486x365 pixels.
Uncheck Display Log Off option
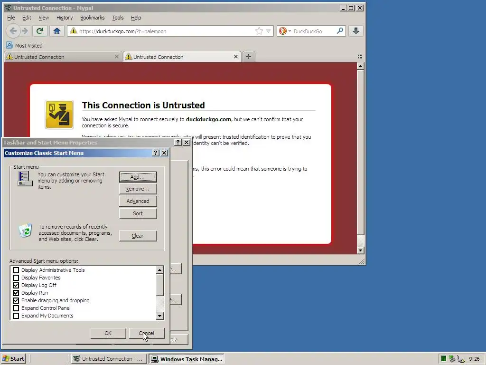coord(16,285)
